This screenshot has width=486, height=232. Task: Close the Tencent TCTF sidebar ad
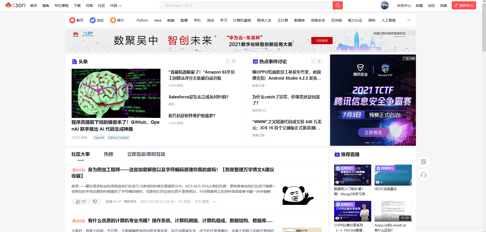412,58
